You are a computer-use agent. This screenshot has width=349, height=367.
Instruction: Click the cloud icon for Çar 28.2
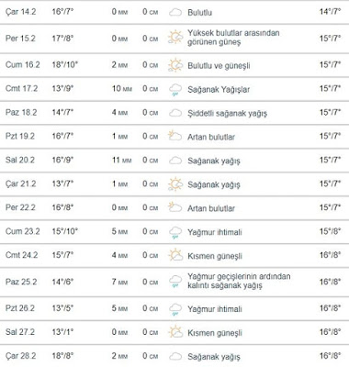(x=175, y=356)
